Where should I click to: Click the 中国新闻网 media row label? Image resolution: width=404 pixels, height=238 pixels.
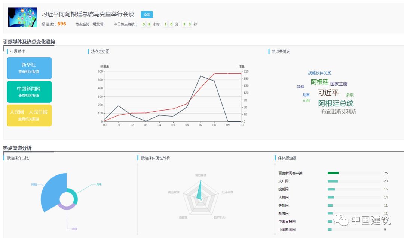point(287,229)
